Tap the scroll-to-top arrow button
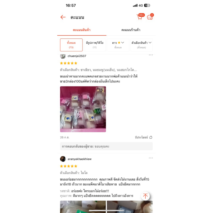Viewport: 213px width, 213px height. [145, 196]
